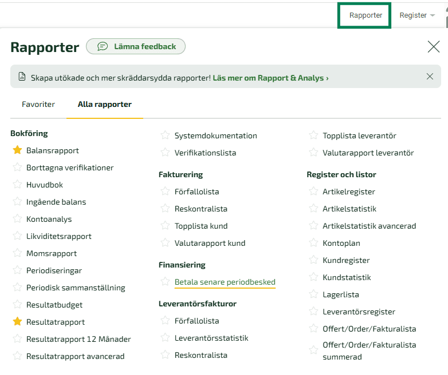448x375 pixels.
Task: Click star beside Artikelstatistik
Action: click(x=313, y=209)
